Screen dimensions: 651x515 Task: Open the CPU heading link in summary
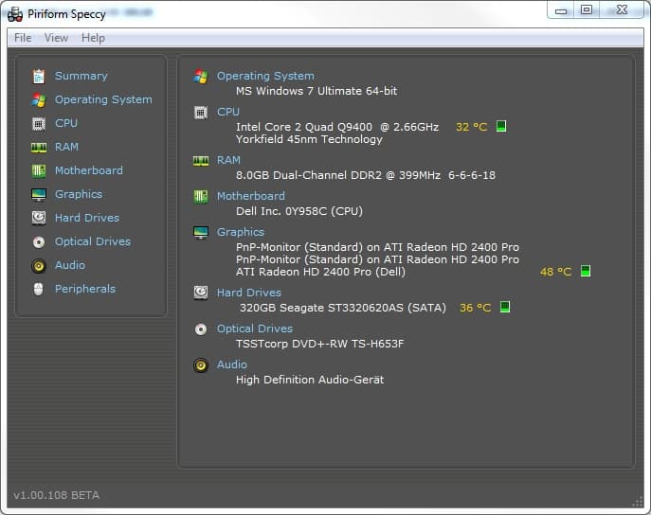click(x=228, y=112)
